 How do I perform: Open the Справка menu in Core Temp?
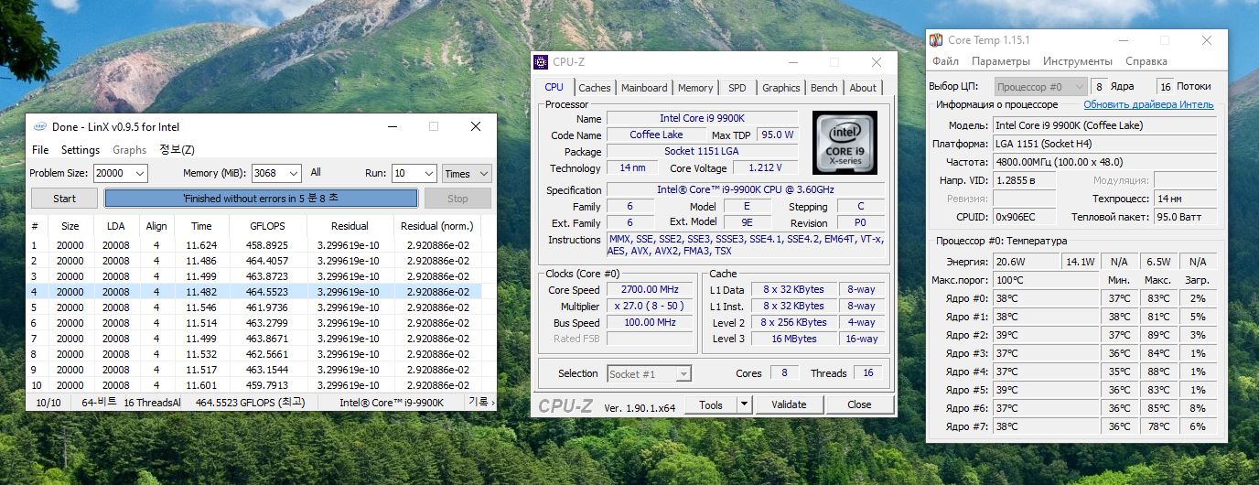pyautogui.click(x=1146, y=61)
